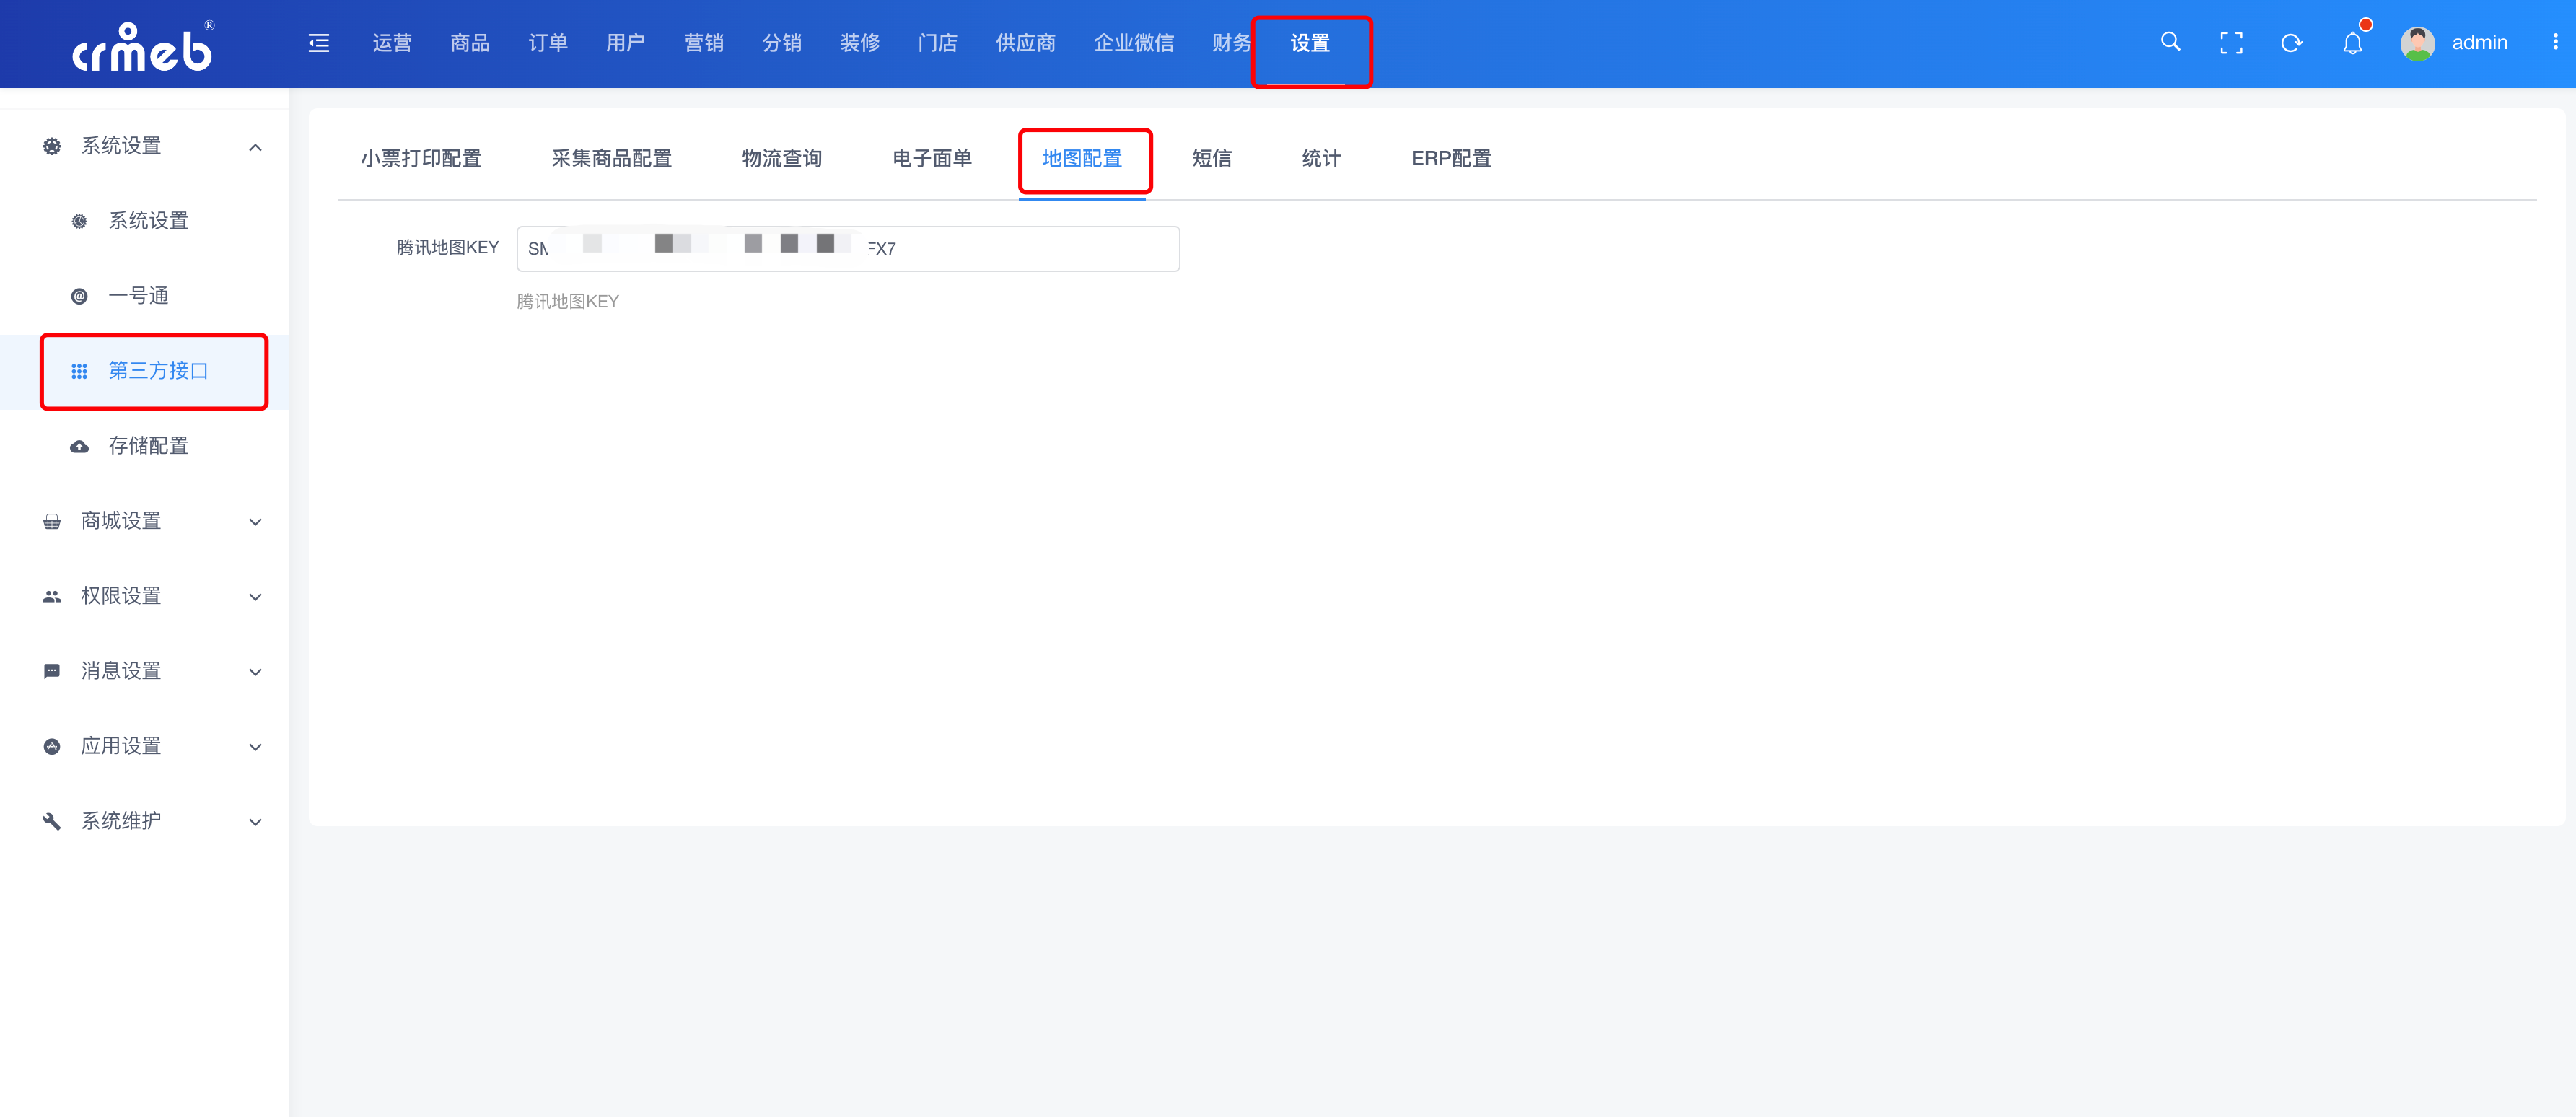Toggle fullscreen mode icon
2576x1117 pixels.
point(2231,43)
